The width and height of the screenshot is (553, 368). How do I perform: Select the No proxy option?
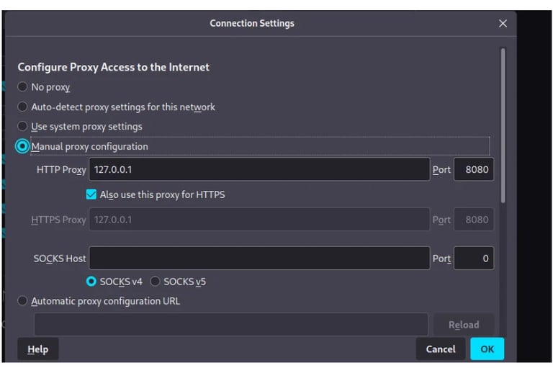[x=22, y=87]
